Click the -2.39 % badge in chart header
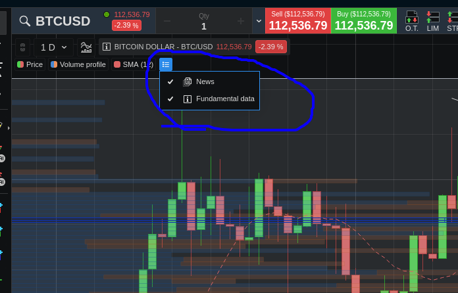The height and width of the screenshot is (293, 458). click(x=270, y=47)
